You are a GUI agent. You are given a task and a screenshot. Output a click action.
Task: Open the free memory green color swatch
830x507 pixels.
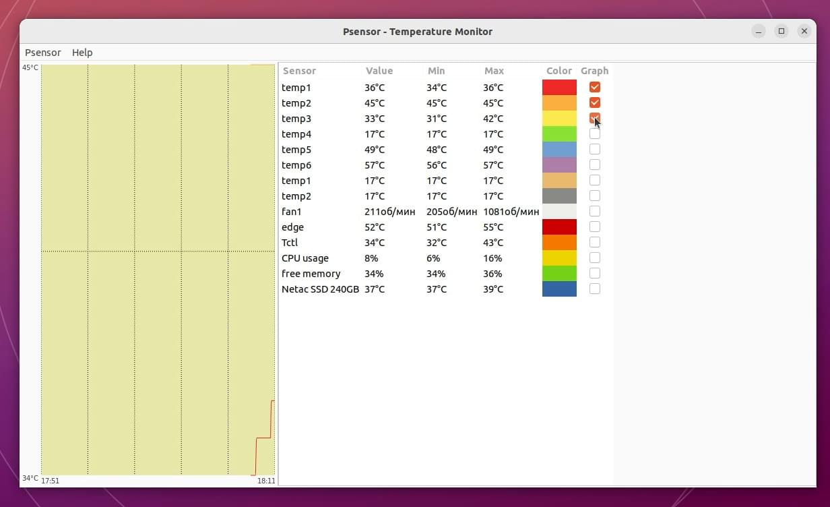(559, 274)
